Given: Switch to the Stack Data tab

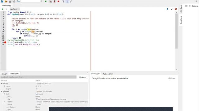Looking at the screenshot, I should [x=15, y=74].
